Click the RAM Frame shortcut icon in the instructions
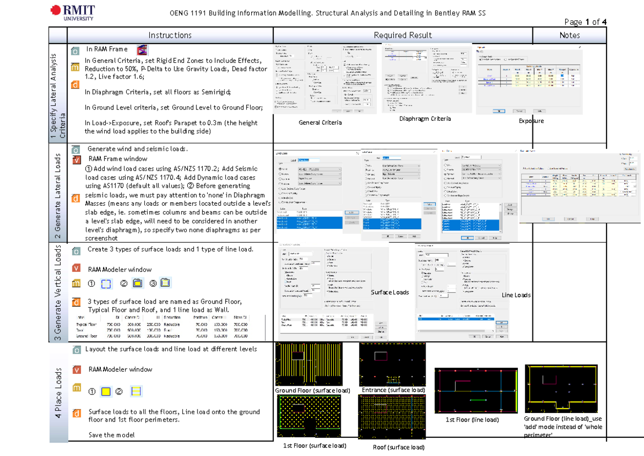The height and width of the screenshot is (456, 644). pos(142,50)
